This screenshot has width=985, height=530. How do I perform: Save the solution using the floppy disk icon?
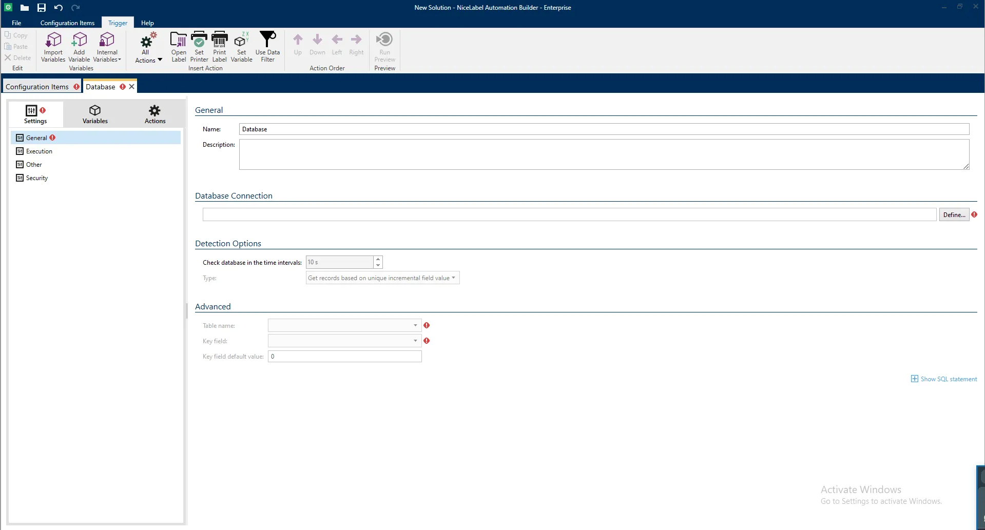click(42, 8)
